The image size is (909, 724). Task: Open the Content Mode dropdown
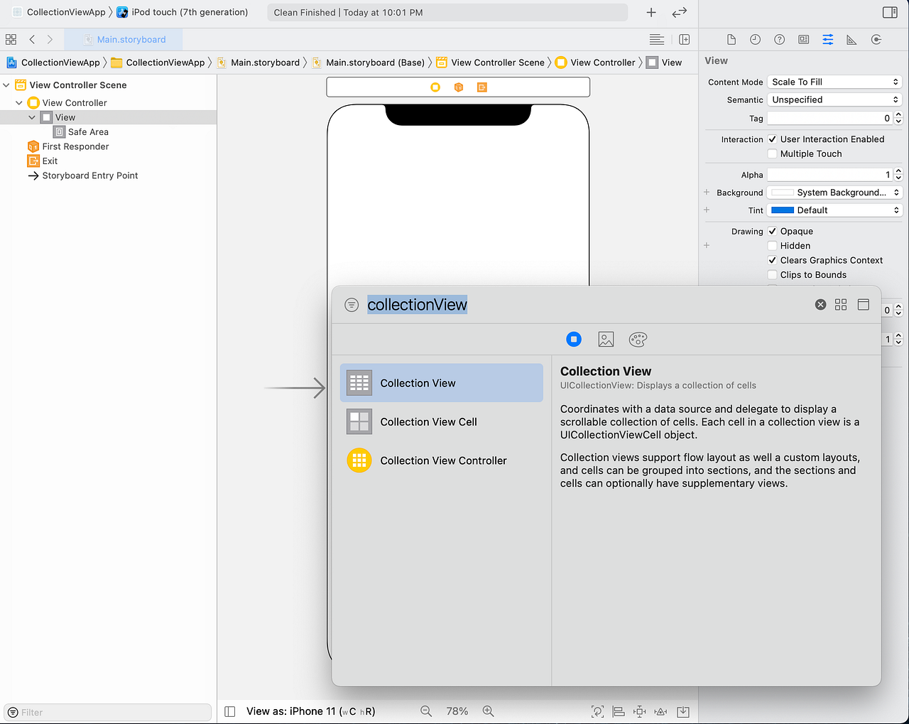click(x=834, y=81)
